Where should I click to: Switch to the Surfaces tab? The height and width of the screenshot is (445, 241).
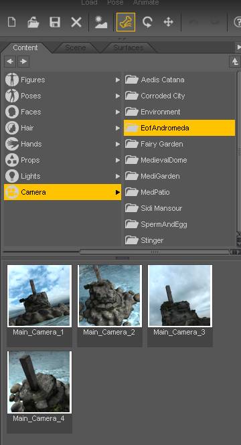128,48
